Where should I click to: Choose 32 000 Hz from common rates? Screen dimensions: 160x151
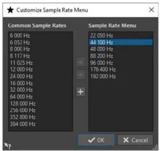[40, 90]
